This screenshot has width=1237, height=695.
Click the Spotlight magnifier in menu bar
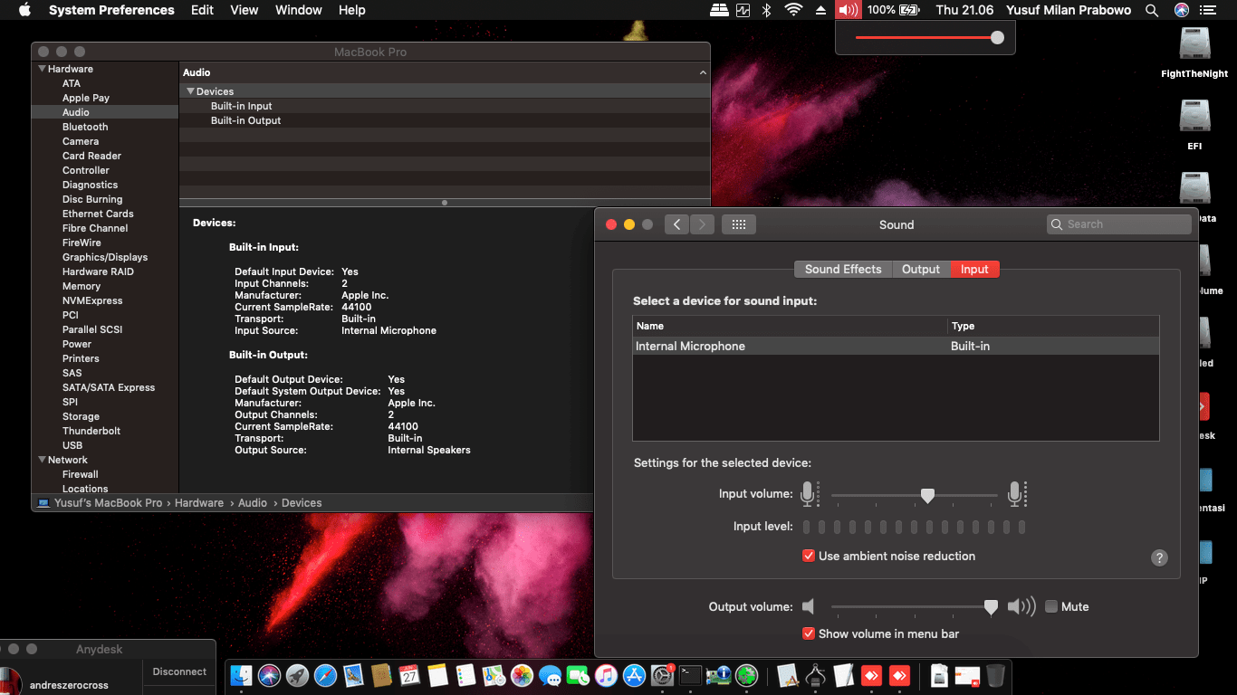[x=1152, y=10]
